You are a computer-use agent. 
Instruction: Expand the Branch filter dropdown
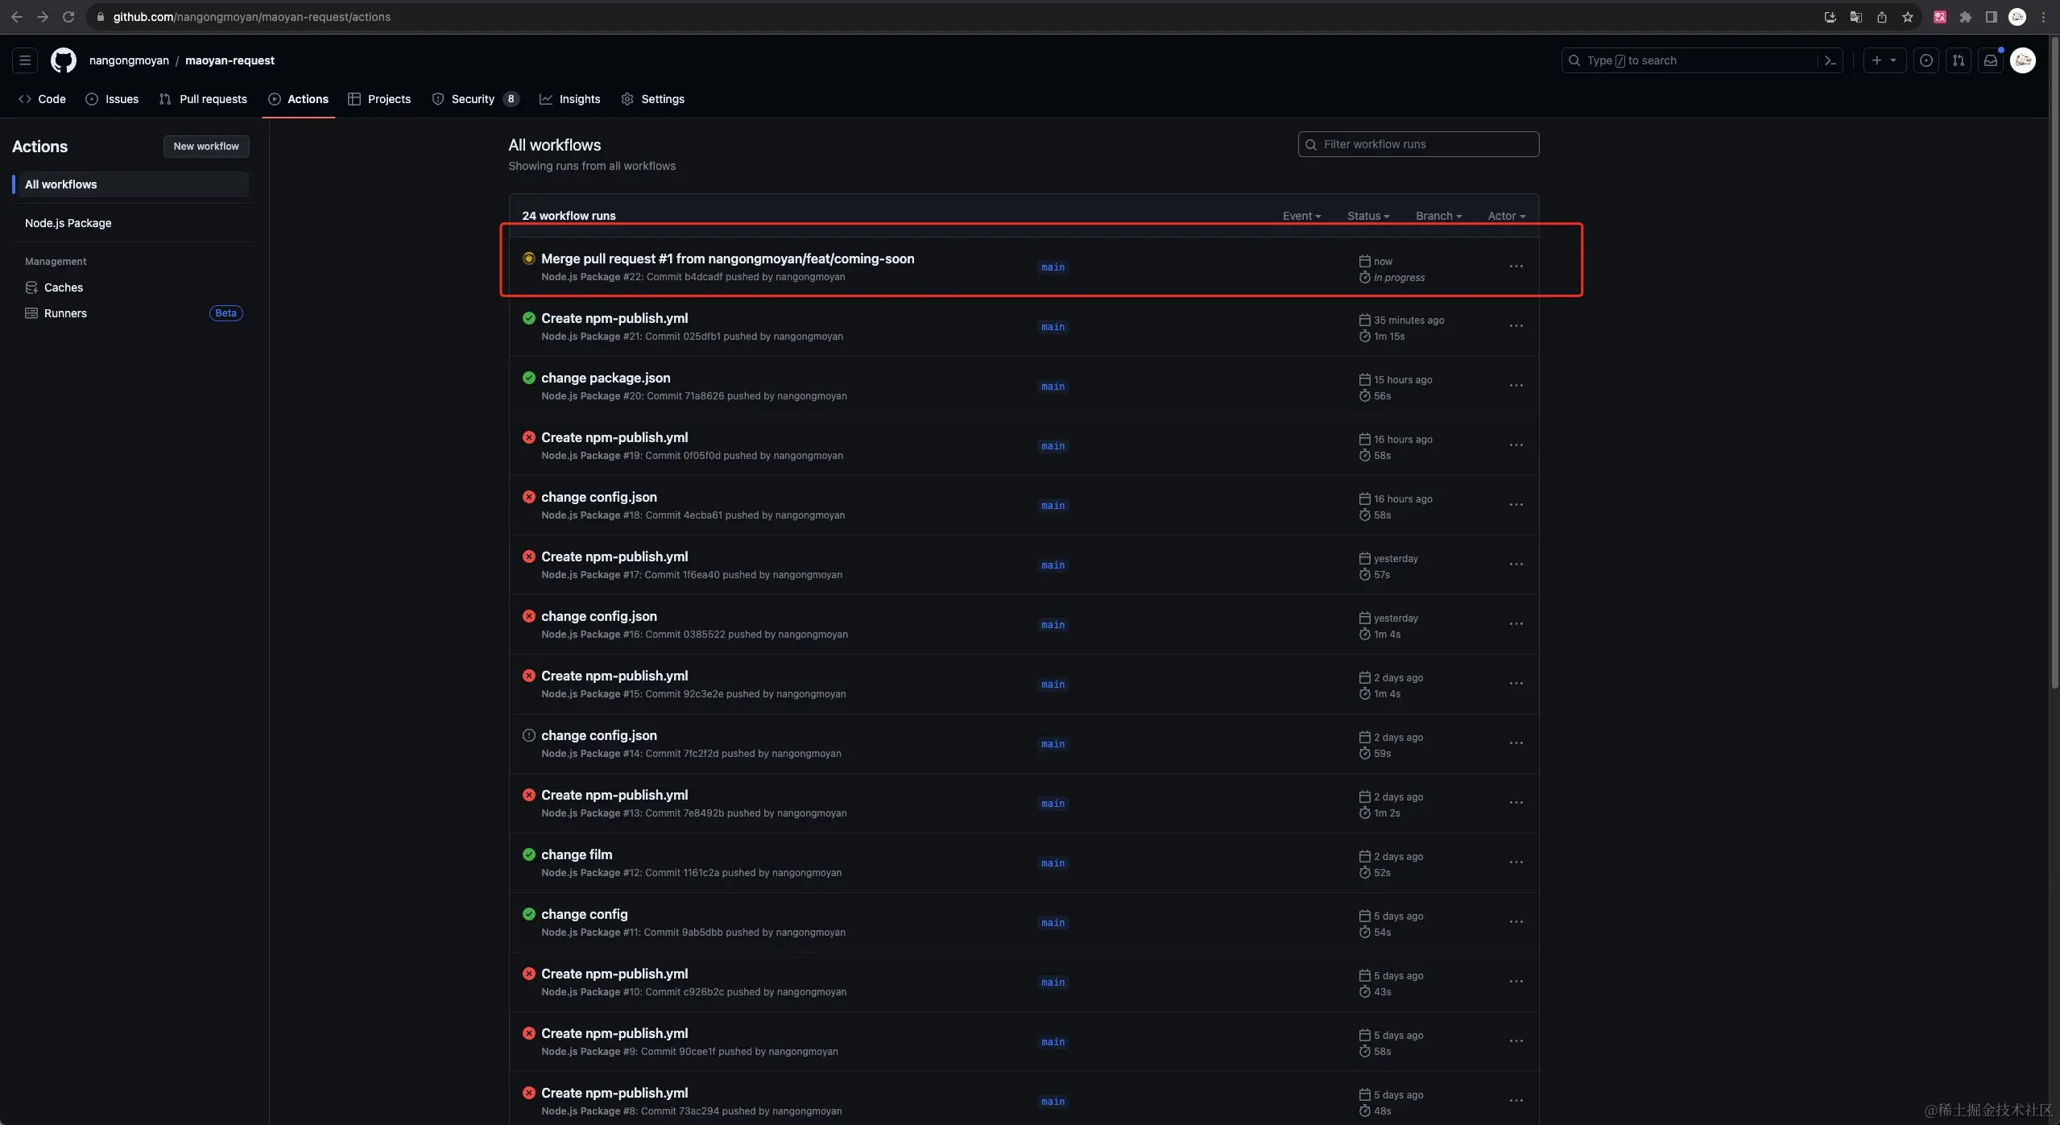(x=1438, y=216)
